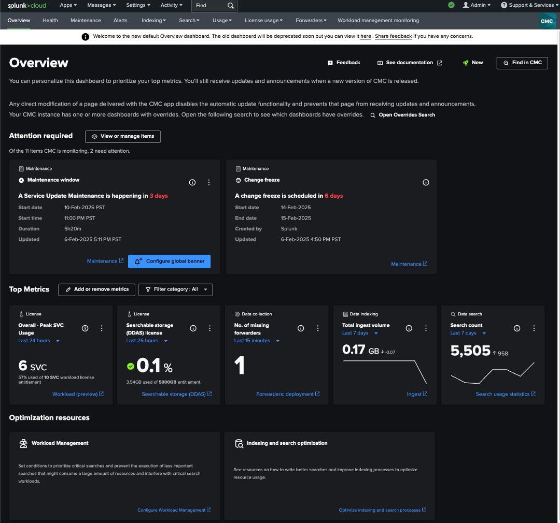The height and width of the screenshot is (523, 560).
Task: Click the info icon in the welcome banner
Action: (86, 36)
